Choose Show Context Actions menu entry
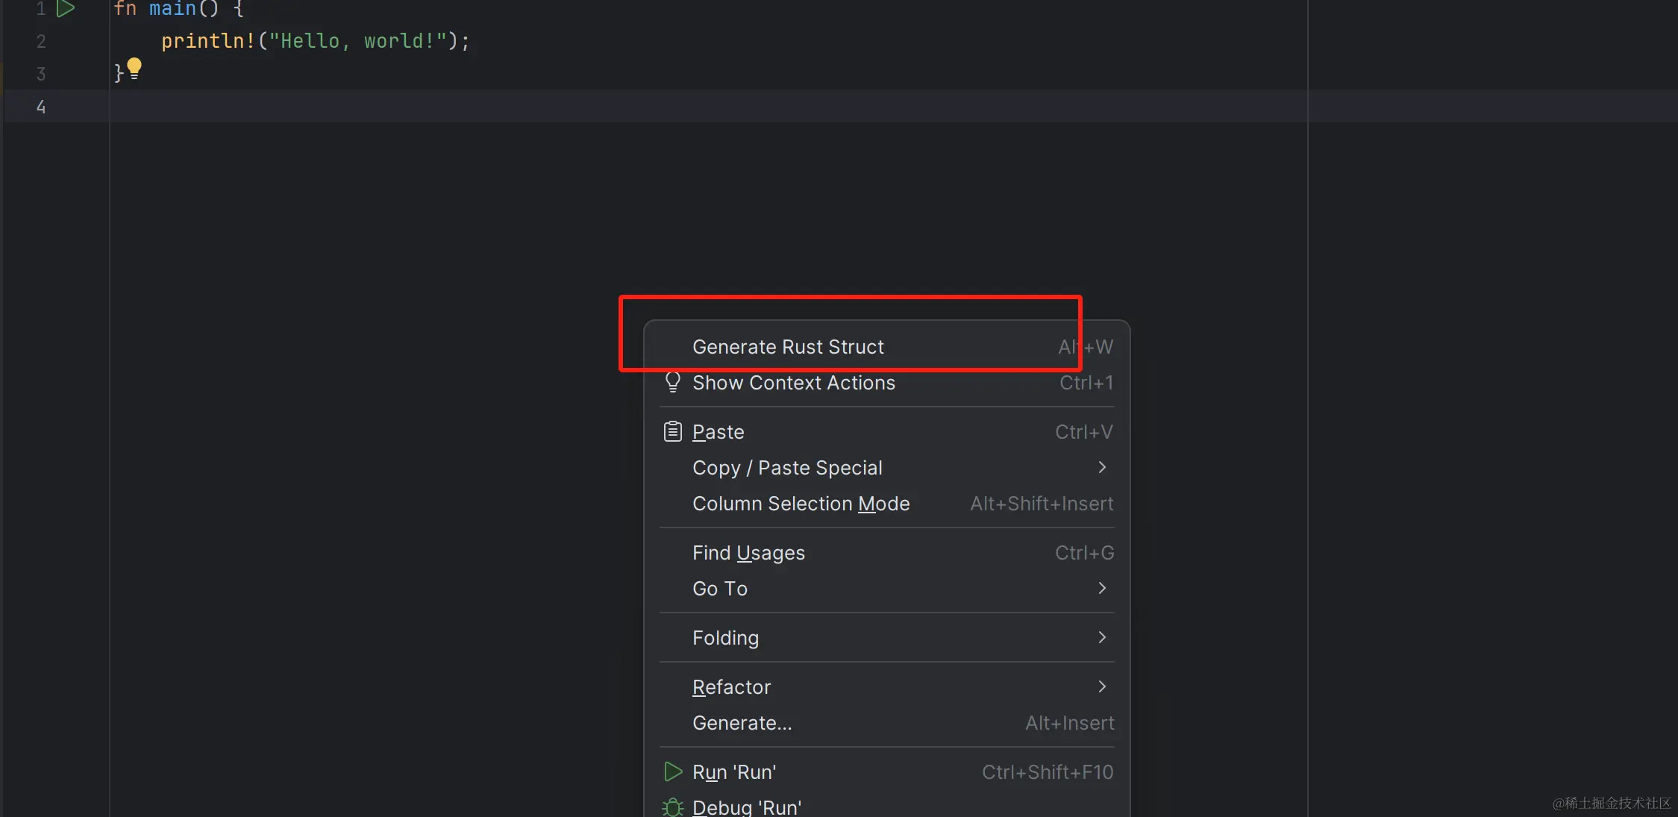This screenshot has height=817, width=1678. tap(793, 383)
